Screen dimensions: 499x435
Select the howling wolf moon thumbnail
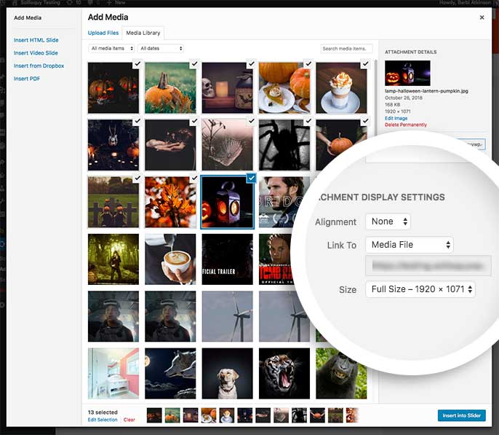[x=170, y=374]
